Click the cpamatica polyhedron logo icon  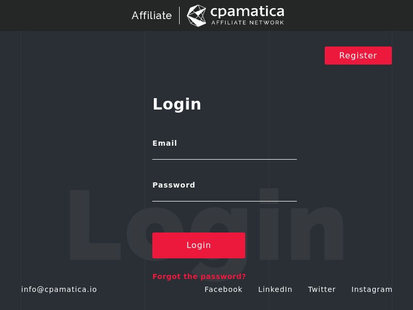pos(196,16)
